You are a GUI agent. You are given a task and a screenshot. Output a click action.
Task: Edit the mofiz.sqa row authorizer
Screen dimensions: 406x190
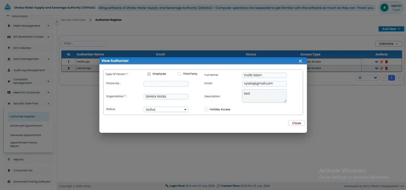coord(382,62)
